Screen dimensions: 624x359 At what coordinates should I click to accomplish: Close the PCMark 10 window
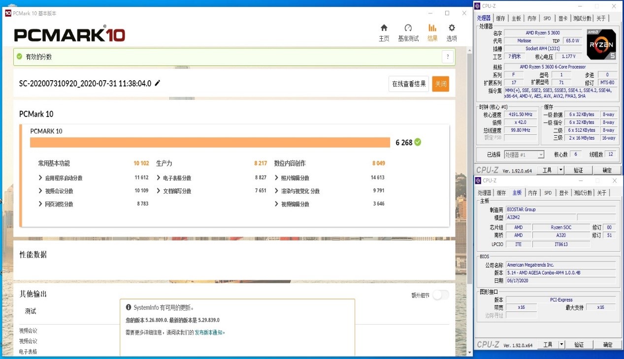(464, 13)
